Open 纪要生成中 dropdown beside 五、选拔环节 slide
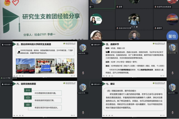This screenshot has height=119, width=179. point(96,45)
